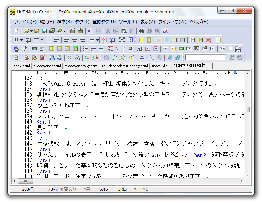Switch to the claddvdnetpng.html tab
The height and width of the screenshot is (203, 262).
82,66
